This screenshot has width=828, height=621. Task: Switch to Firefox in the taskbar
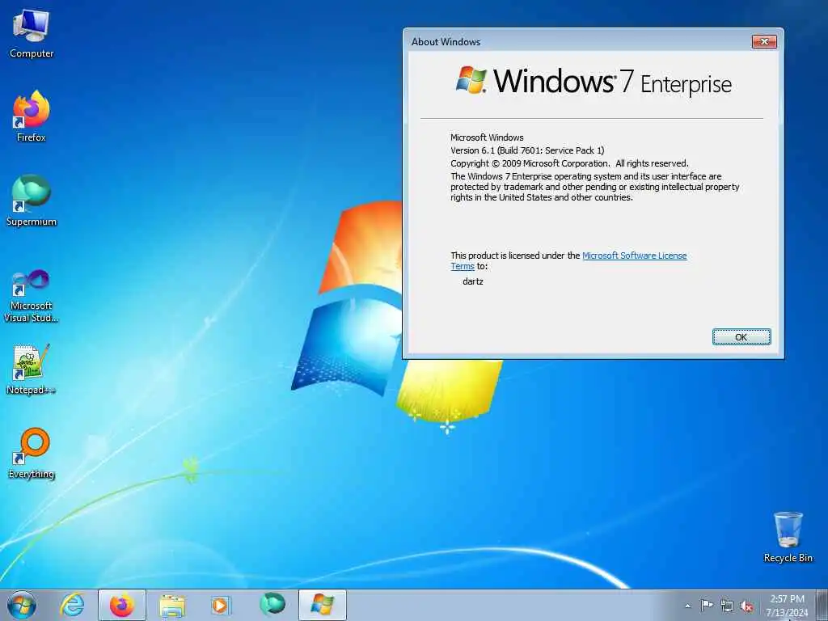coord(122,605)
